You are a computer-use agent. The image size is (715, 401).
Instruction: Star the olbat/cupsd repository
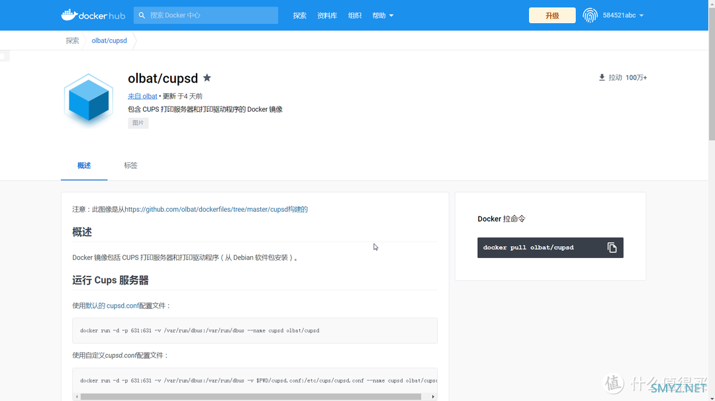coord(207,78)
